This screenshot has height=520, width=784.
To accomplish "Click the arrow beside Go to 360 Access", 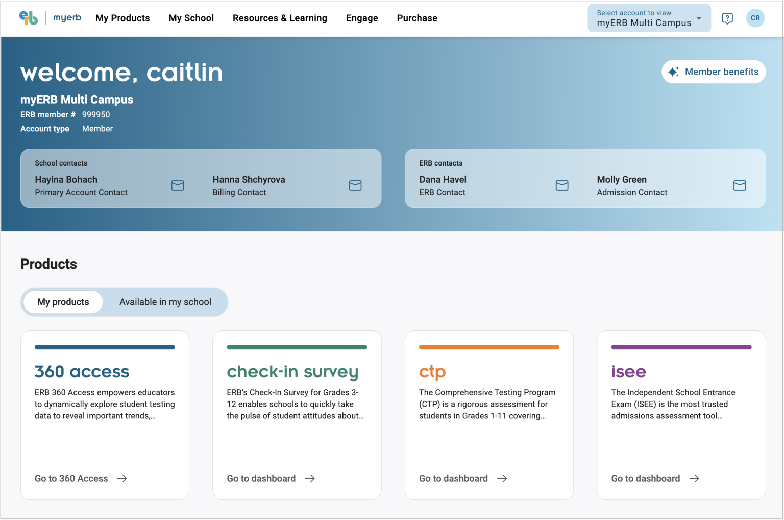I will click(x=122, y=479).
